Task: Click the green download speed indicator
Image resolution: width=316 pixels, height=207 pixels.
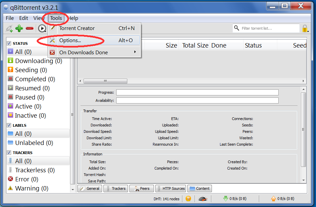Action: click(235, 199)
